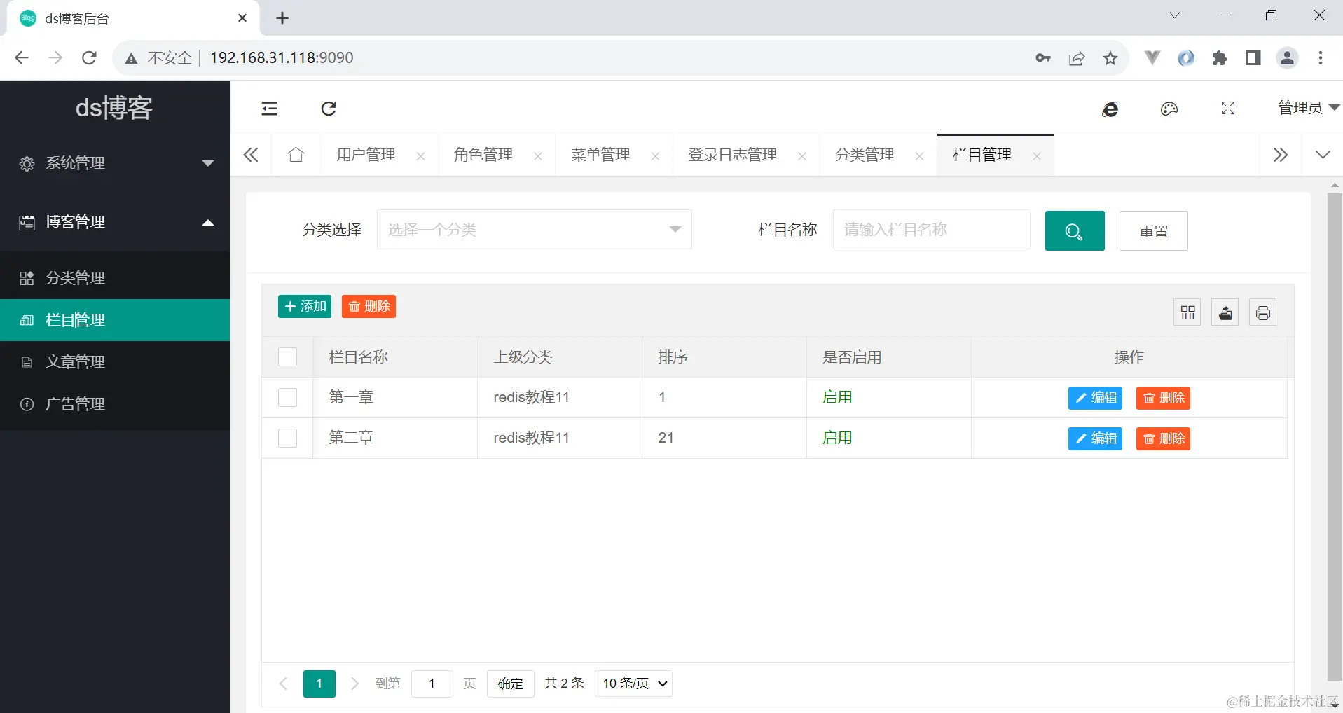
Task: Click the password key icon in address bar
Action: pyautogui.click(x=1043, y=58)
